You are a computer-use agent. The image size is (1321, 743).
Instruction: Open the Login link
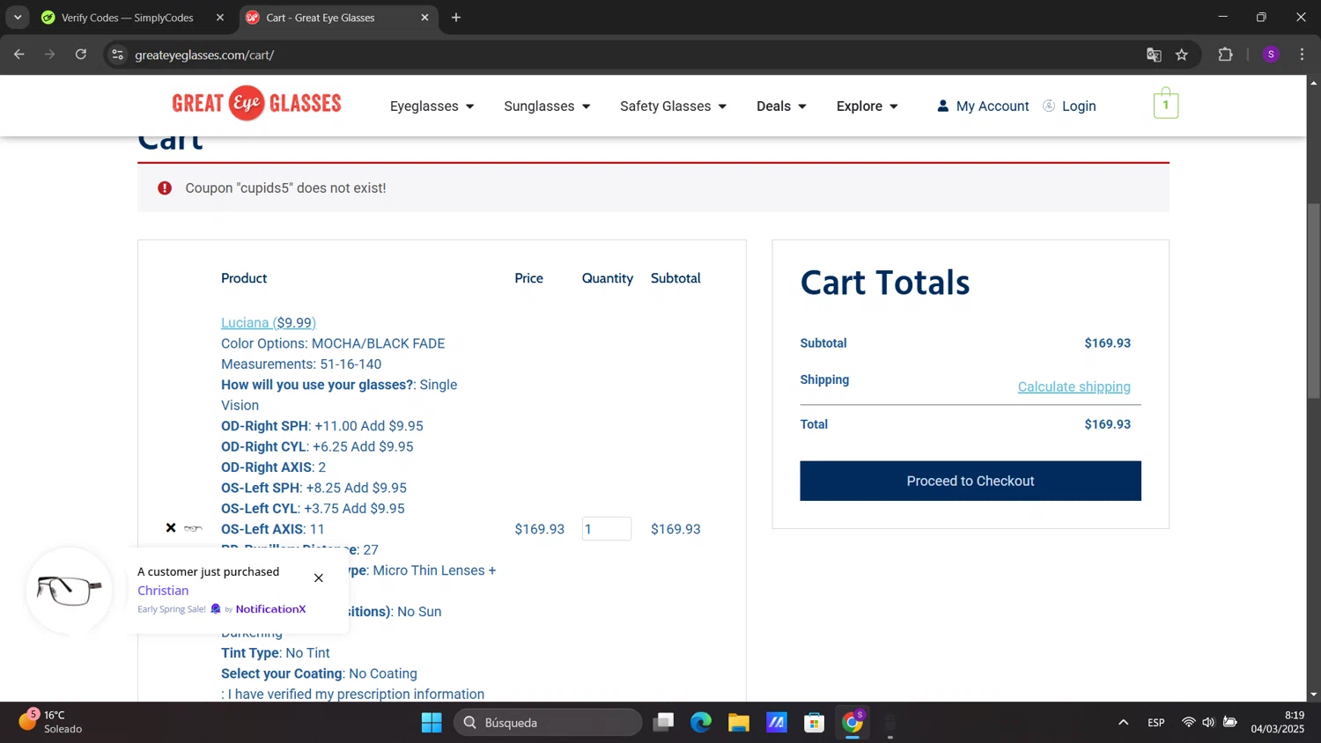(x=1079, y=107)
